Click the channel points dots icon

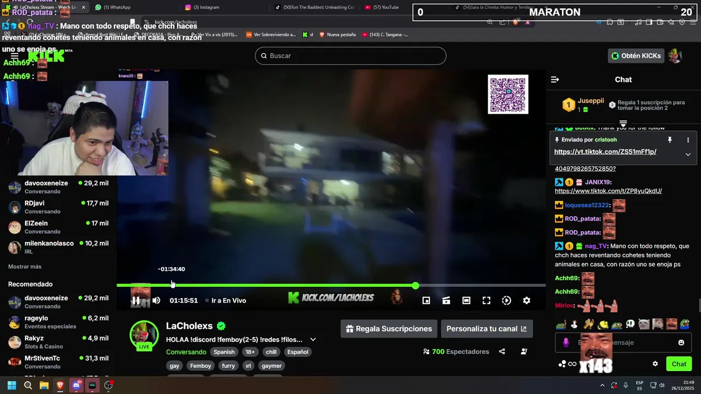(x=562, y=364)
